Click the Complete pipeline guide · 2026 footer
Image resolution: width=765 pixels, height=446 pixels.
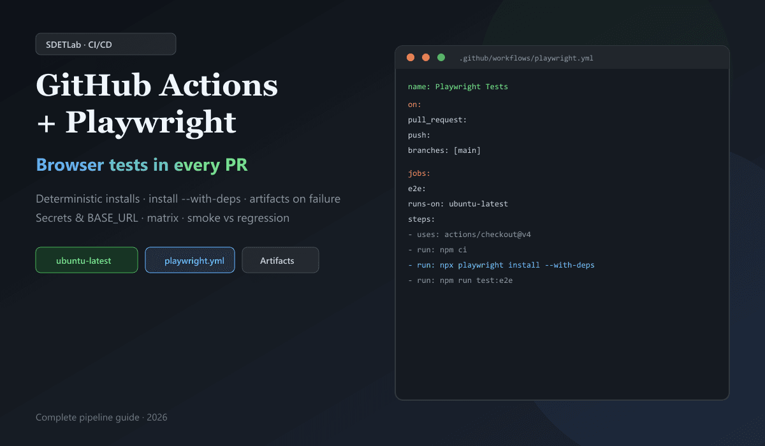point(101,418)
